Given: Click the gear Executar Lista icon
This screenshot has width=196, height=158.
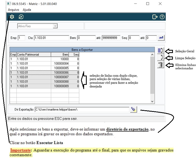Looking at the screenshot, I should [12, 17].
